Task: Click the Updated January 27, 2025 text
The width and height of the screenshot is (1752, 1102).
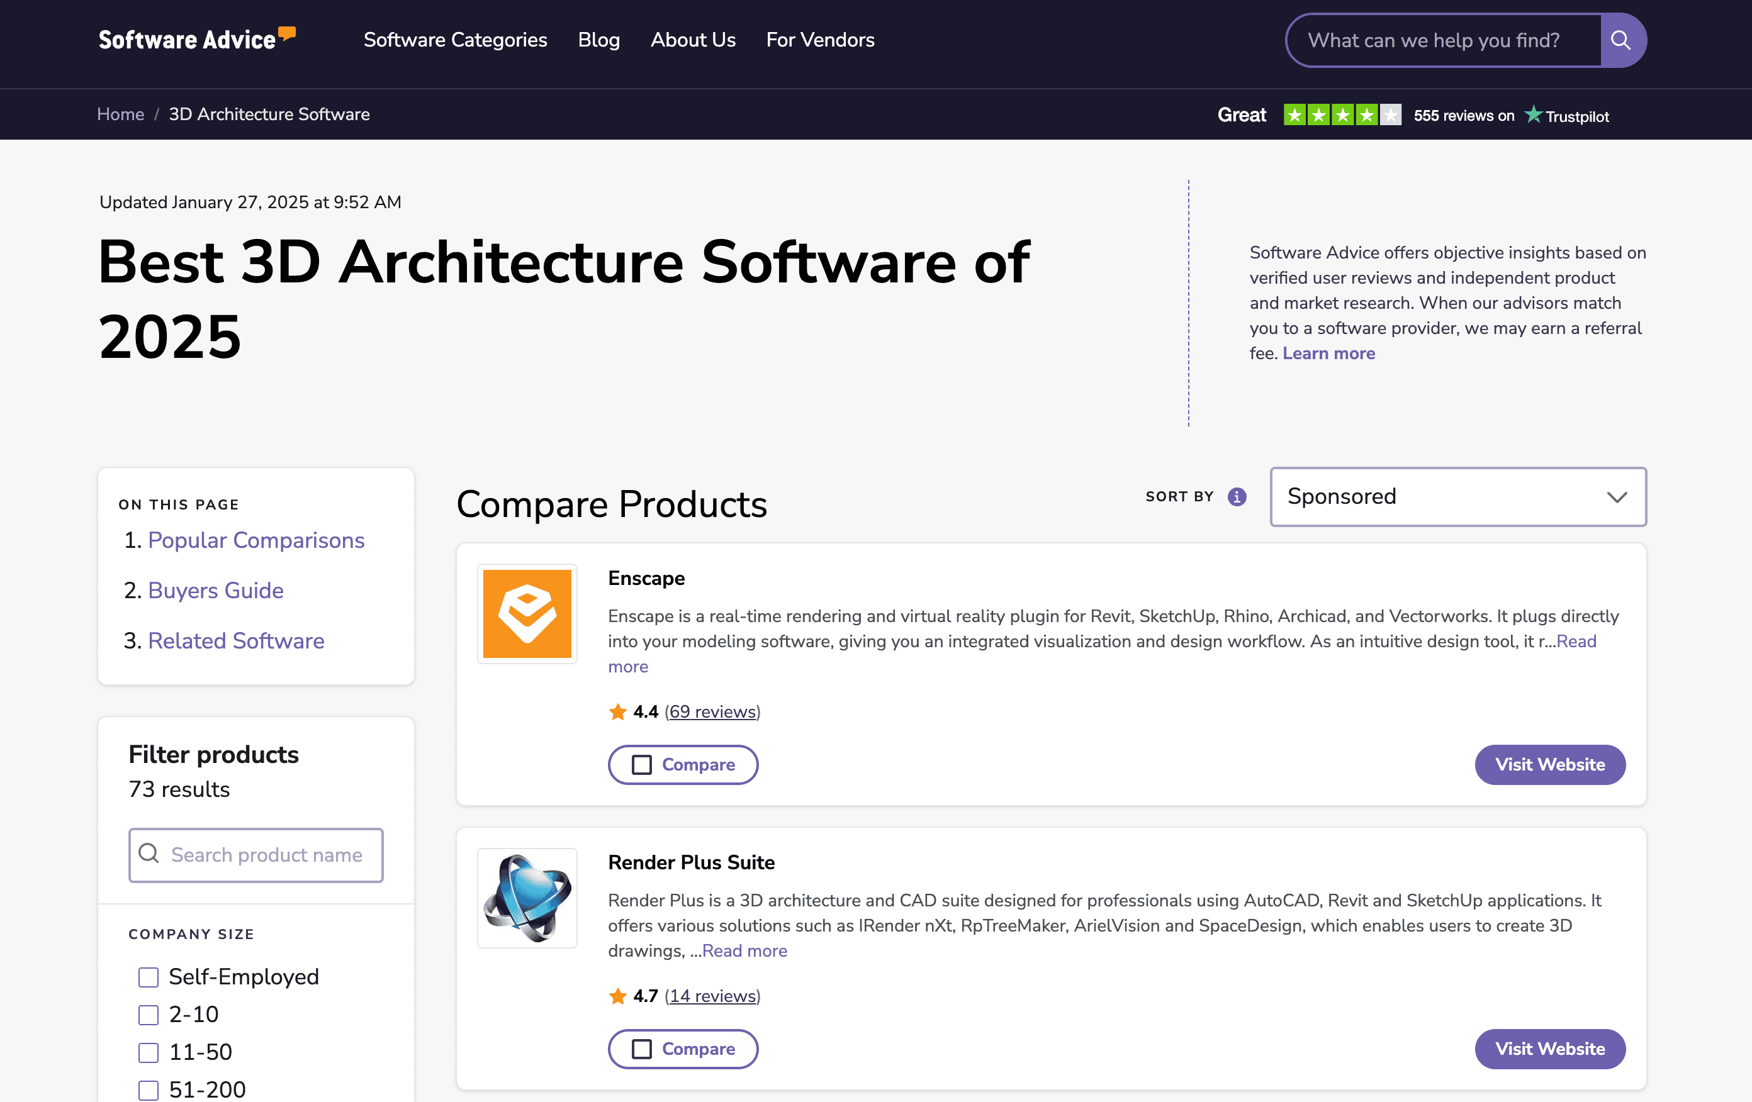Action: pos(250,202)
